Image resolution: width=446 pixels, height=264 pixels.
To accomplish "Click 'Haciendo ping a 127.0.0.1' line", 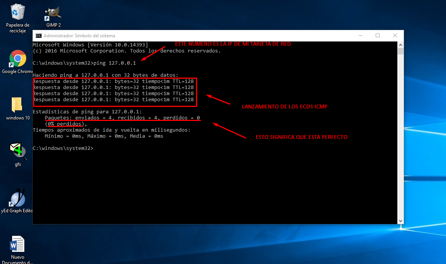I will (x=106, y=75).
